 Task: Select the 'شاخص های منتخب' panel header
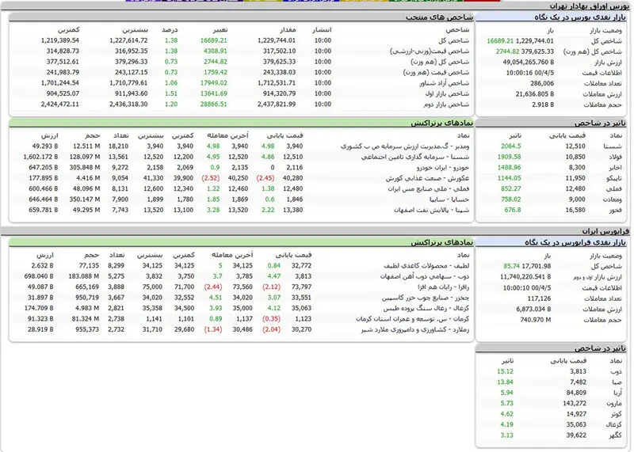[x=439, y=17]
